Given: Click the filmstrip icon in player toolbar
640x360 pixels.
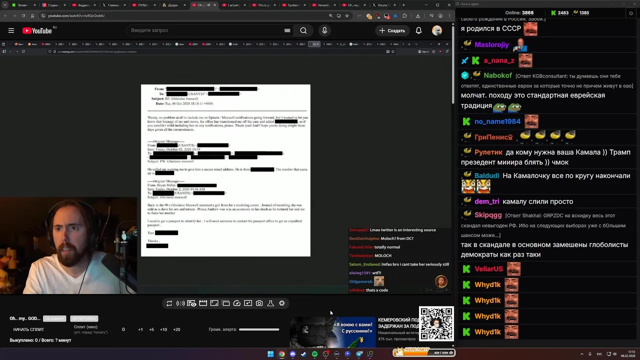Looking at the screenshot, I should pyautogui.click(x=225, y=303).
